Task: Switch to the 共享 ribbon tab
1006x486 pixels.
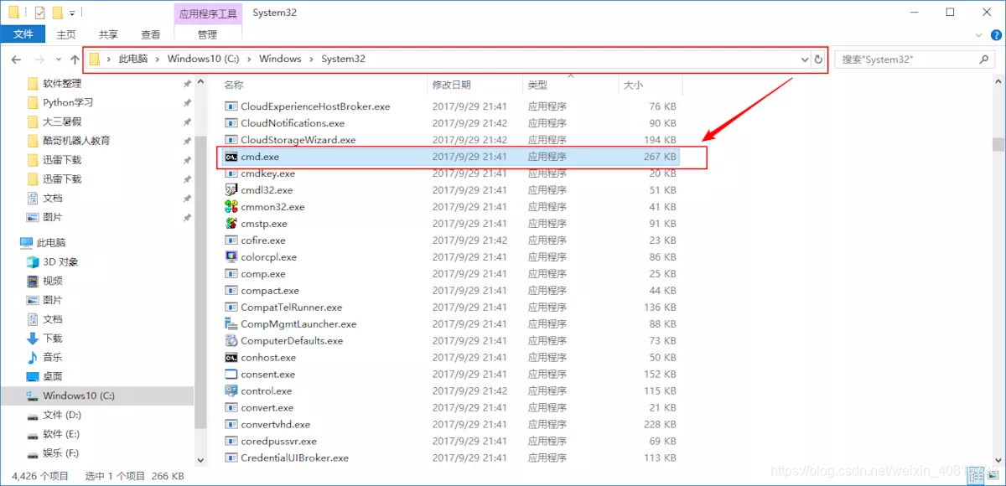Action: click(108, 34)
